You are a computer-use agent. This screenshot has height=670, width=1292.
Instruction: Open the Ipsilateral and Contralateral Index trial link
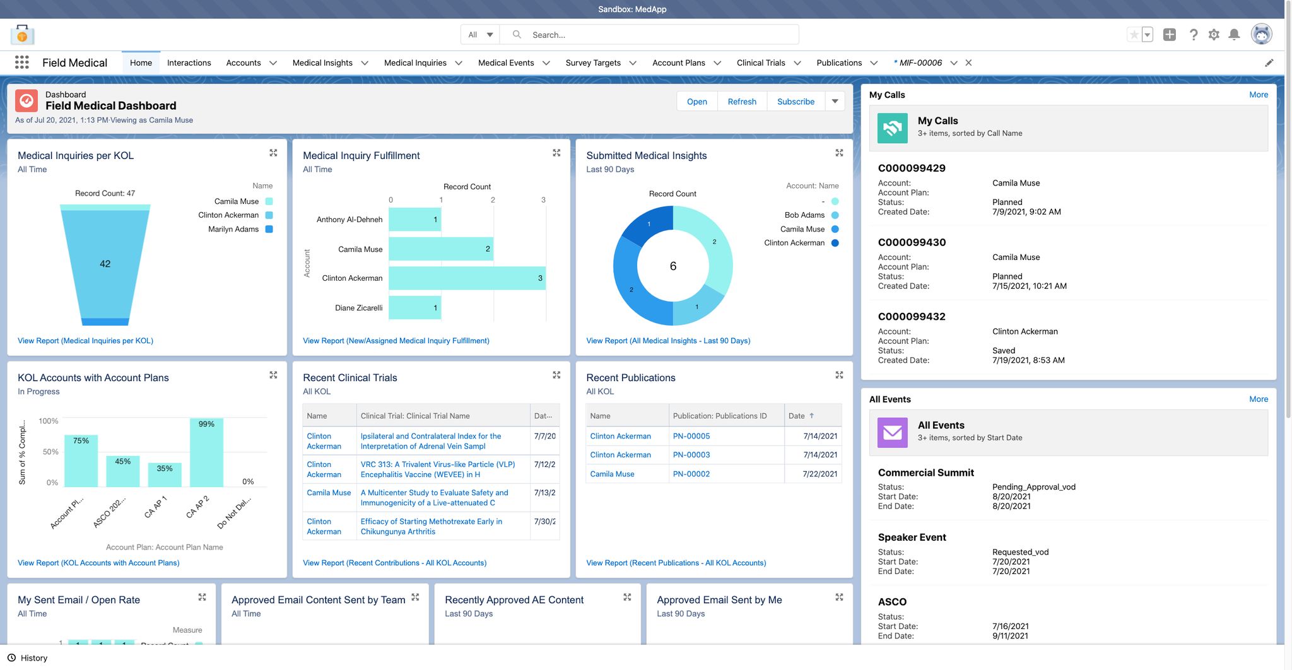[431, 441]
